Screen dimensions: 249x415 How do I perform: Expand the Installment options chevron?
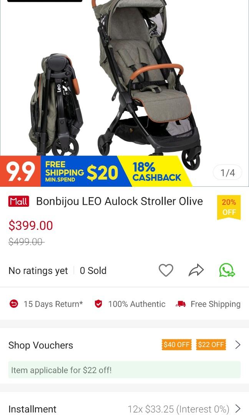click(x=238, y=408)
